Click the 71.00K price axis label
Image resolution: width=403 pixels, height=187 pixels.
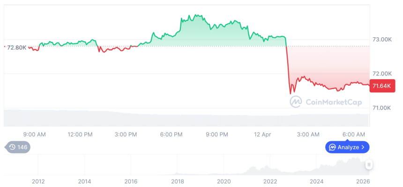[381, 108]
